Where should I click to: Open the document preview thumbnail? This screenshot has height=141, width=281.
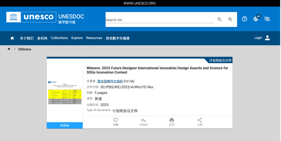[65, 93]
